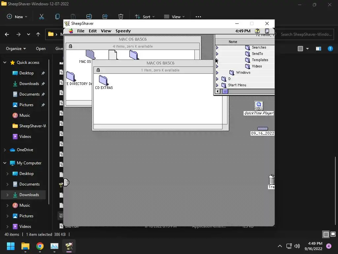Screen dimensions: 338x254
Task: Select the MAC OS volume icon in back window
Action: click(90, 55)
